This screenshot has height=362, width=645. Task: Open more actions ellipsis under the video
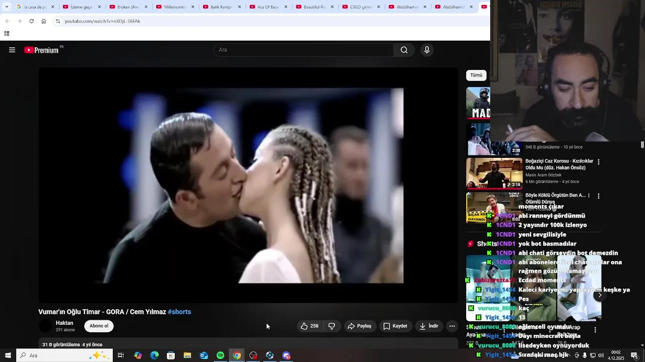pos(452,326)
